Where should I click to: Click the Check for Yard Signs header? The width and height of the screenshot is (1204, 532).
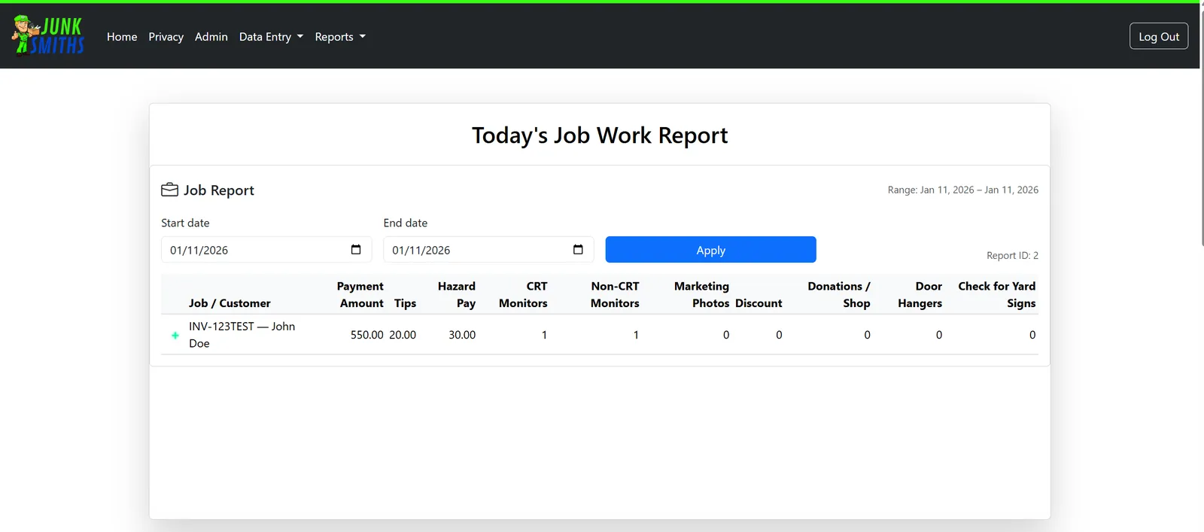point(996,294)
